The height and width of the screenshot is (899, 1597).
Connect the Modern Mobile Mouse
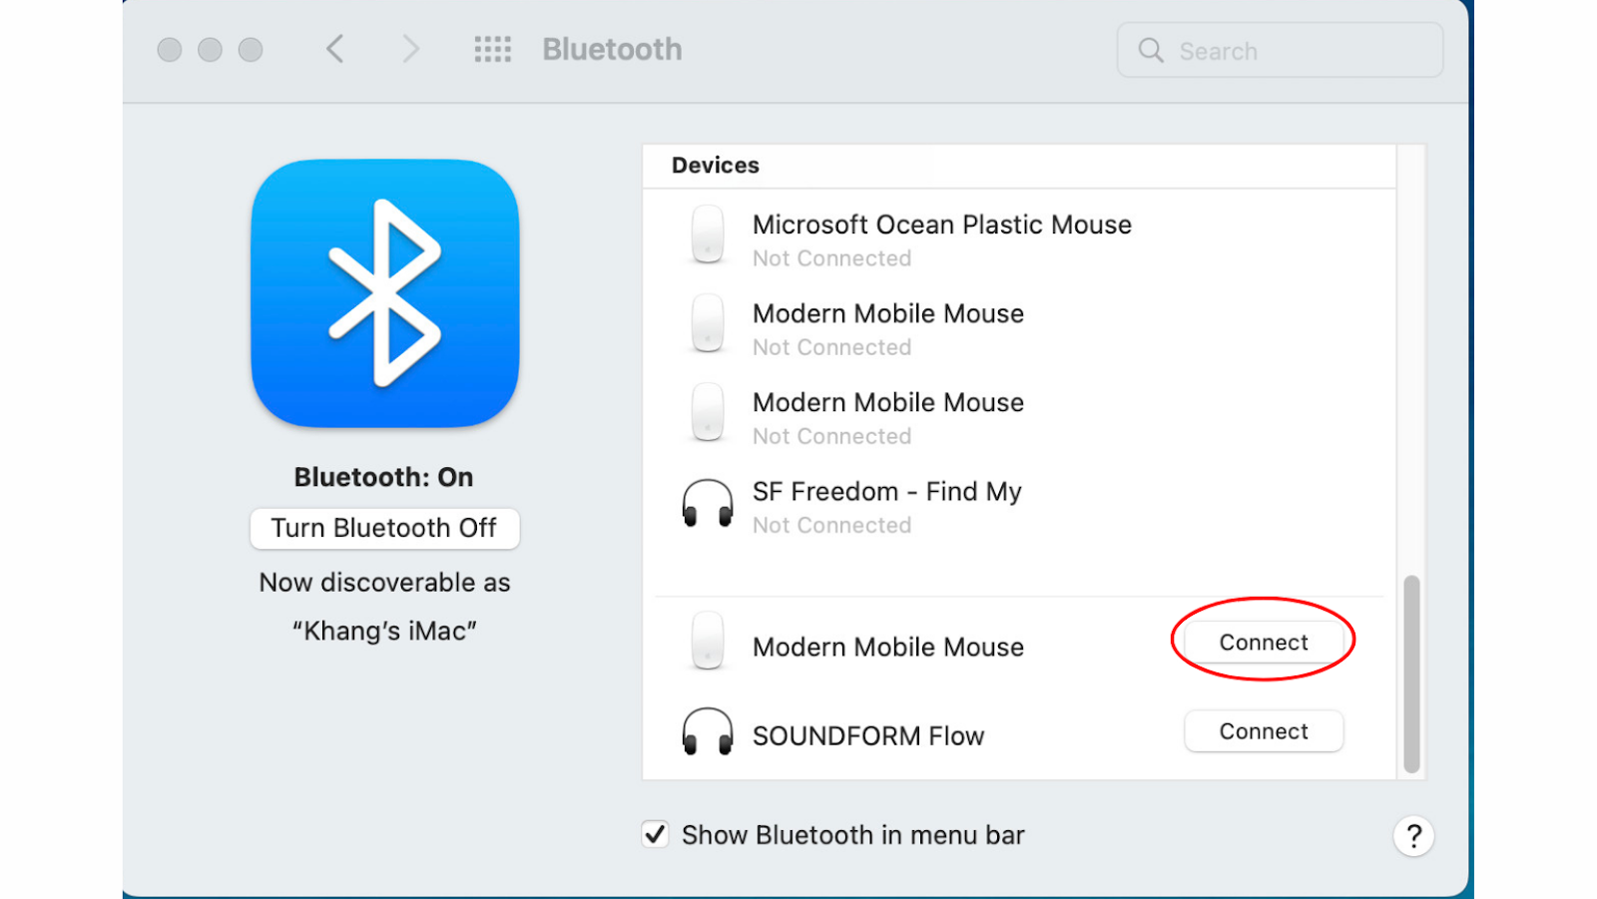1263,642
